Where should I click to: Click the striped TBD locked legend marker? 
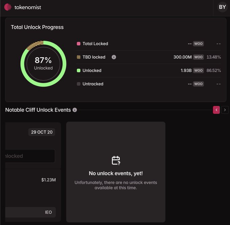78,57
